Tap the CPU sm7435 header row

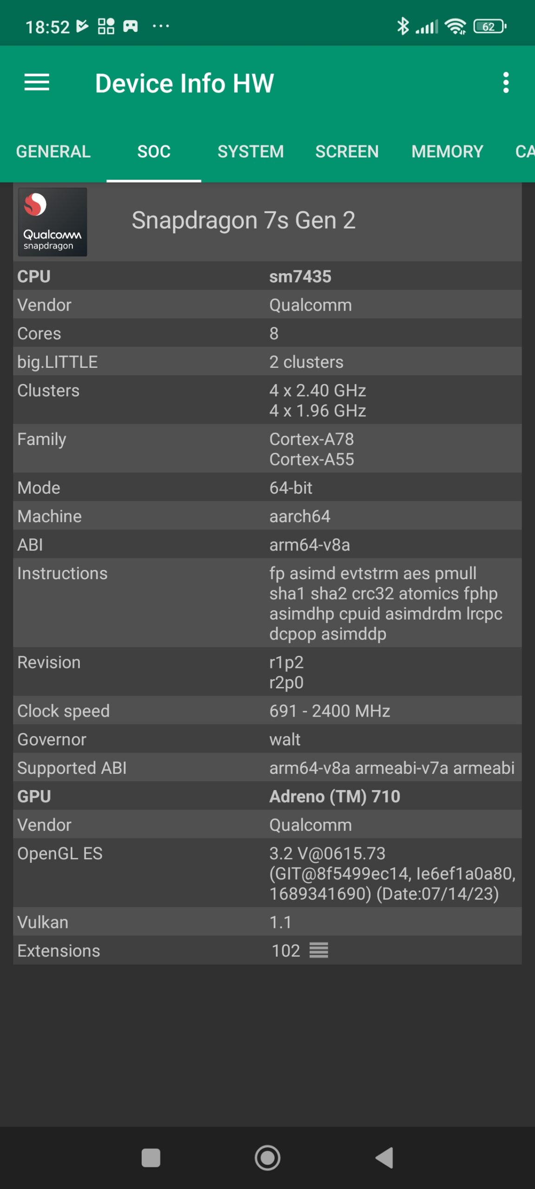[267, 276]
